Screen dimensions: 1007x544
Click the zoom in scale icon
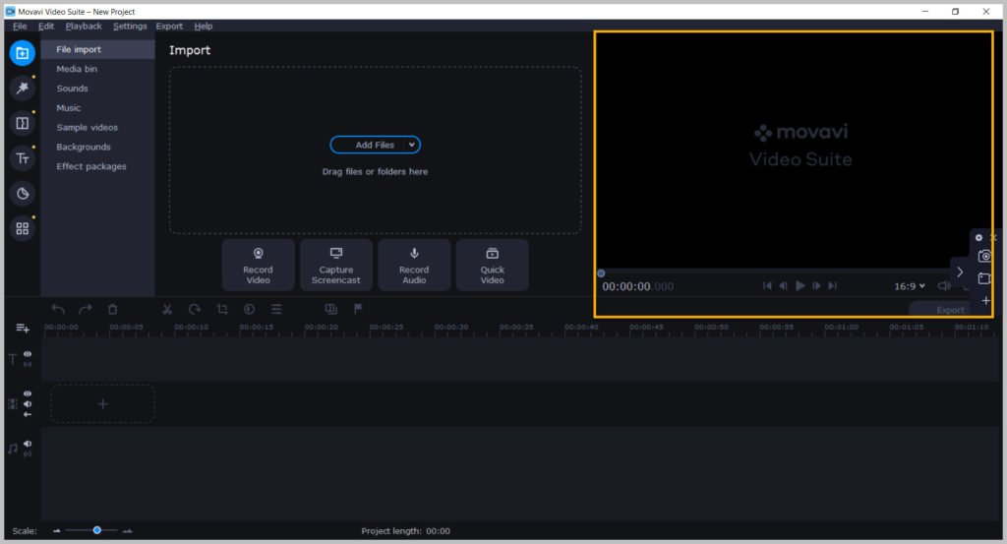click(127, 531)
